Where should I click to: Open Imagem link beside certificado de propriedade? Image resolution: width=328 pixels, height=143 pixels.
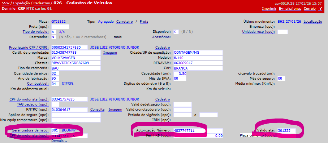tap(110, 53)
